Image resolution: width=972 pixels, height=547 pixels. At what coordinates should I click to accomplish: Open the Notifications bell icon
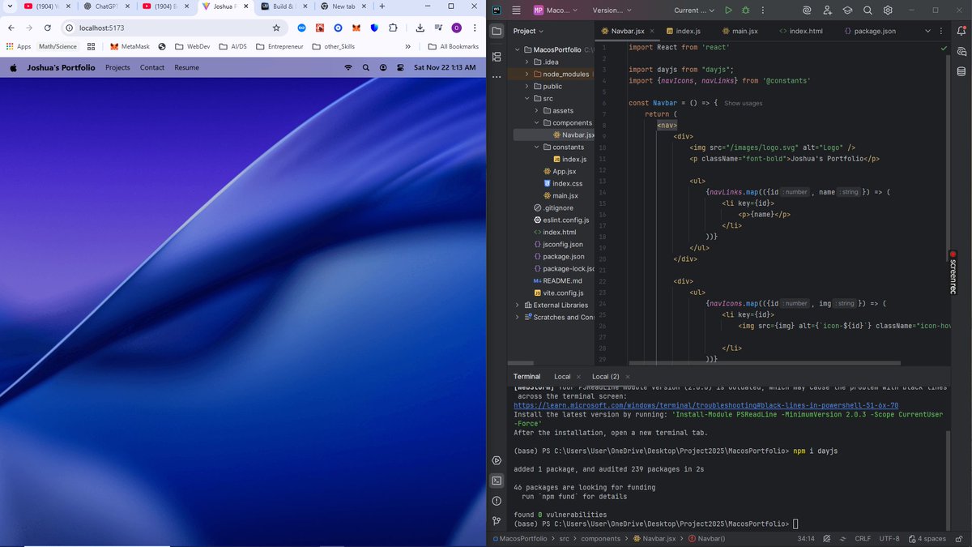(962, 30)
